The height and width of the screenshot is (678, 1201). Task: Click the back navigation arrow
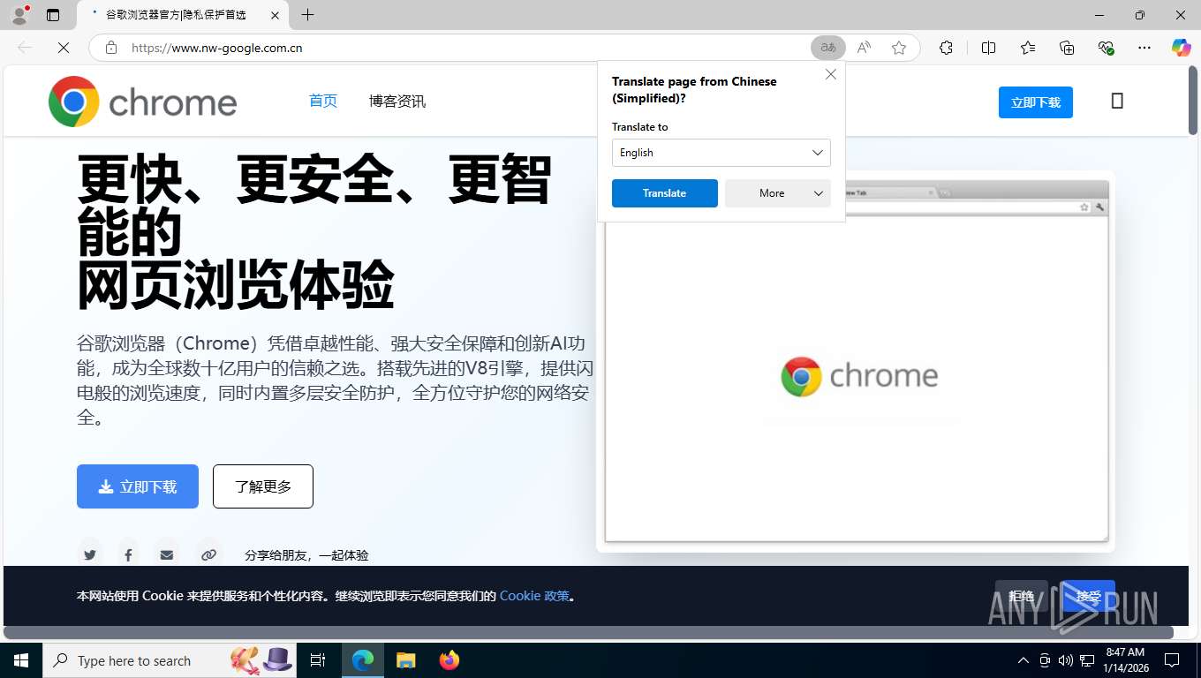(25, 48)
